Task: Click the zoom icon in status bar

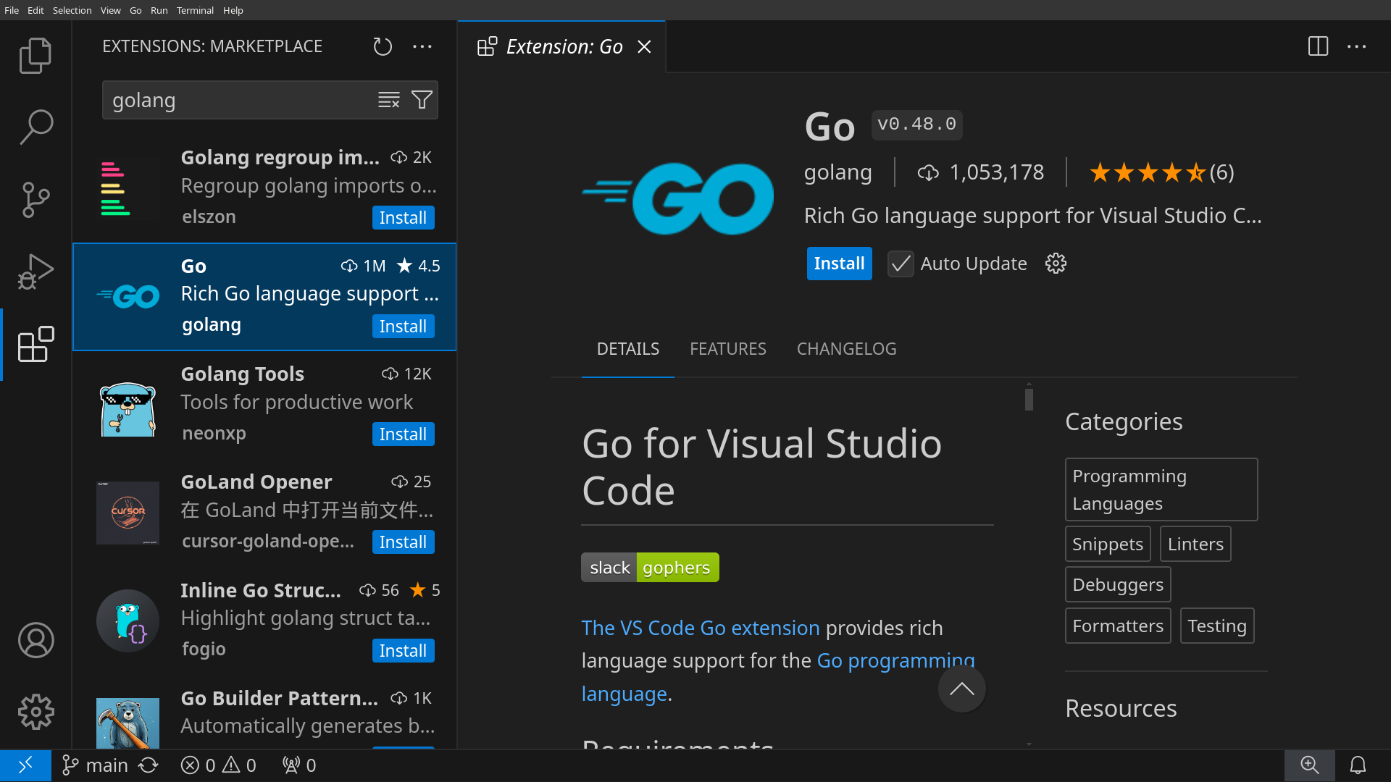Action: pos(1309,765)
